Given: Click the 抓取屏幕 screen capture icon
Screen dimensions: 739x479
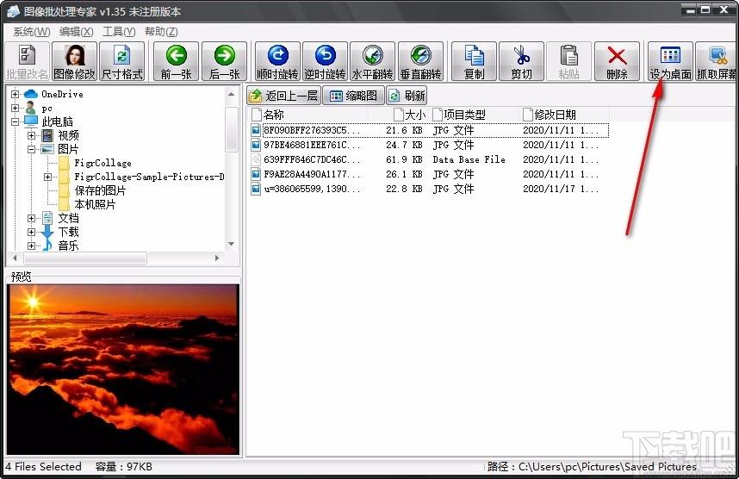Looking at the screenshot, I should point(717,61).
